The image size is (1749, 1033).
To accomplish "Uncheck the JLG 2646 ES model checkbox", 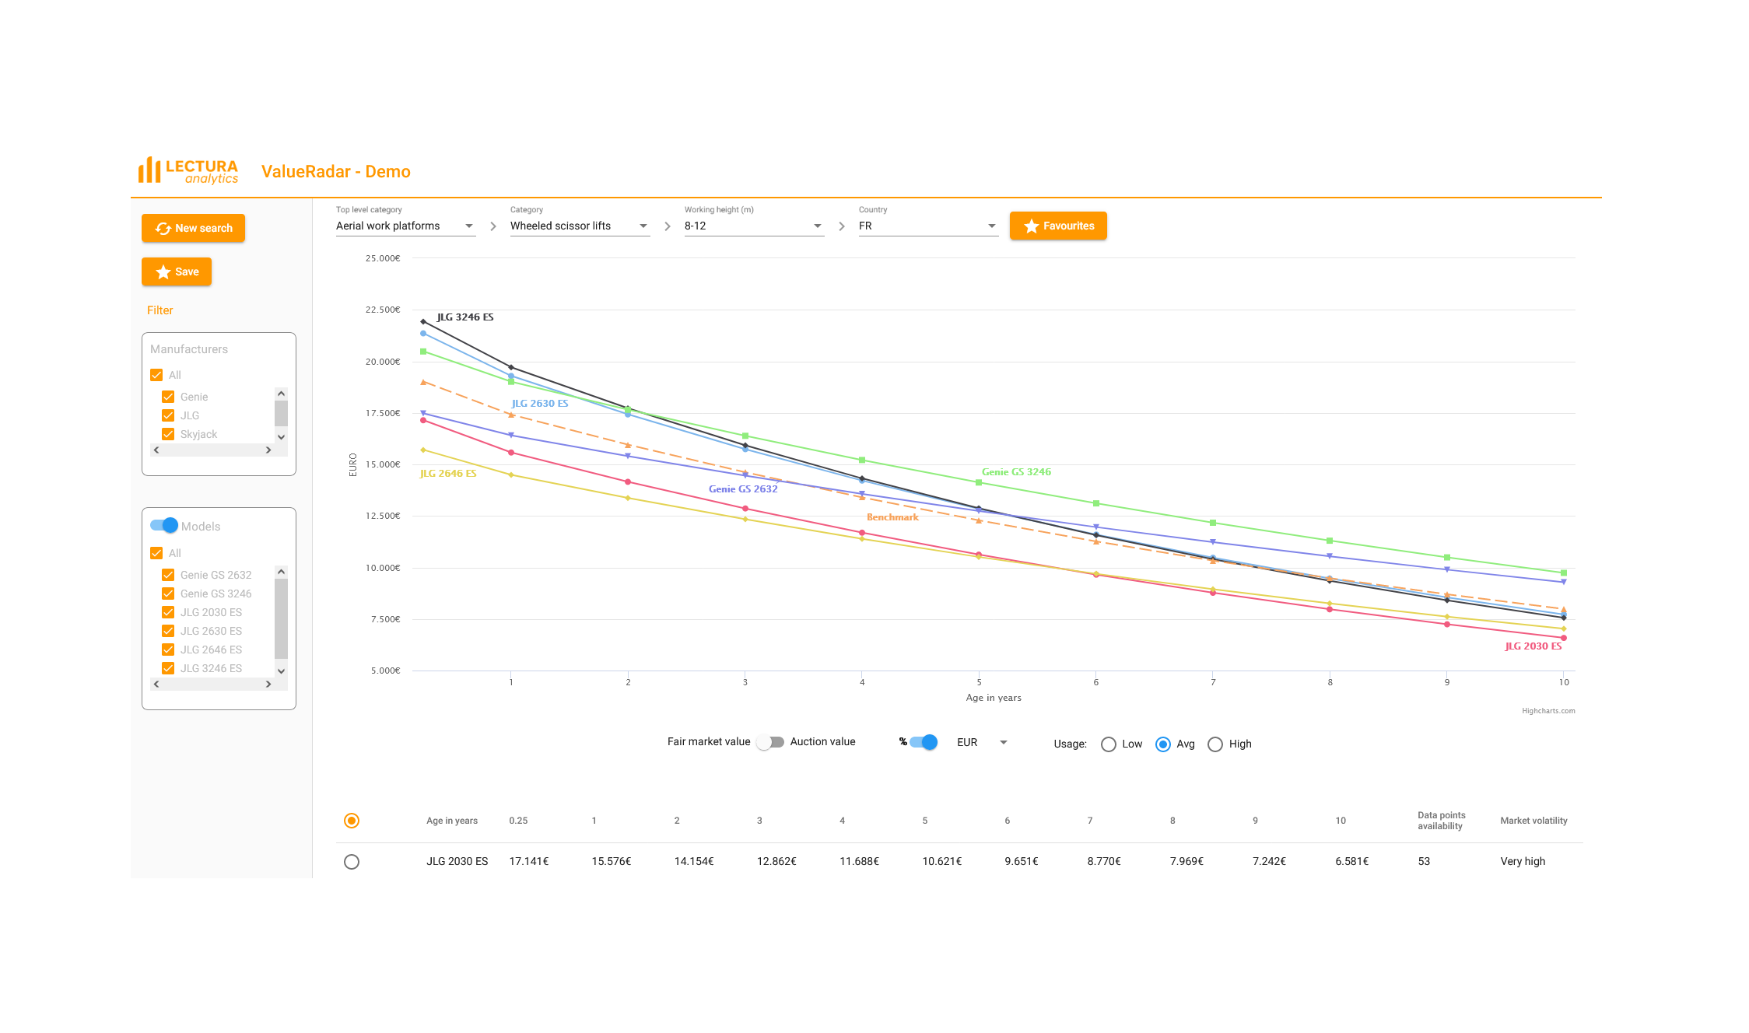I will (x=168, y=650).
